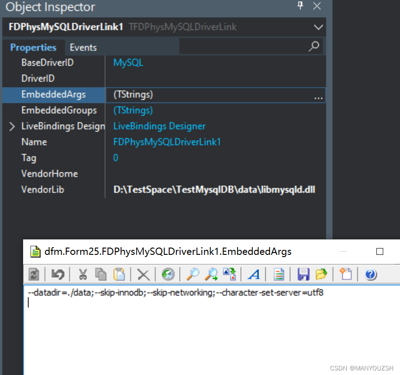Click the blue Help question mark icon
The image size is (400, 375).
(x=371, y=274)
